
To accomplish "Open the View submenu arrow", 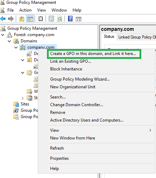I will point(150,130).
